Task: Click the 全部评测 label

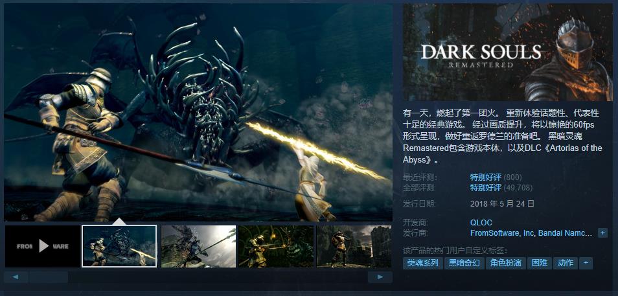Action: [x=420, y=188]
